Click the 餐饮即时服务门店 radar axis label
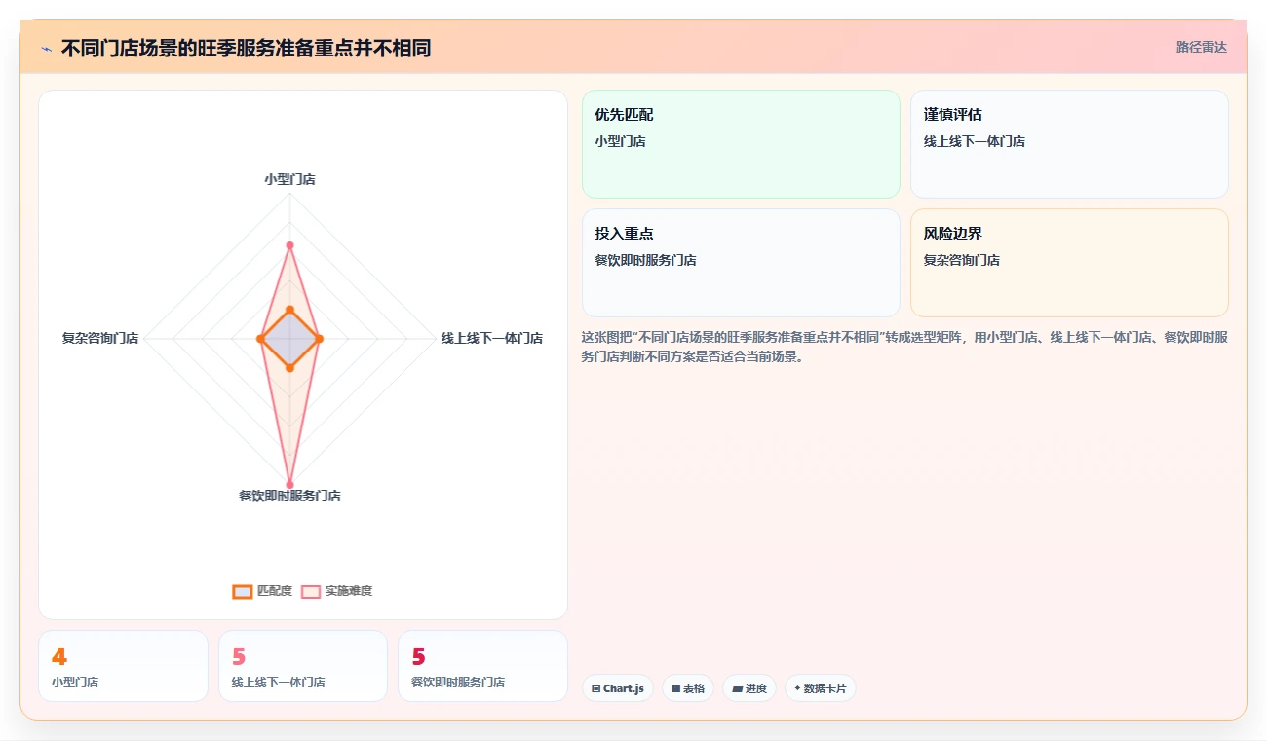The width and height of the screenshot is (1267, 741). [x=289, y=496]
